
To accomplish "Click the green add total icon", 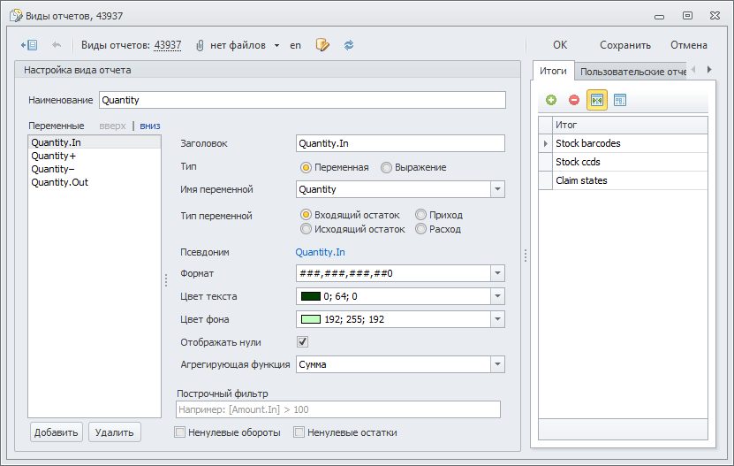I will [551, 101].
